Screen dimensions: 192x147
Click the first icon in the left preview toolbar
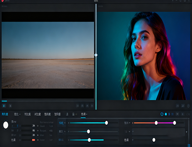(x=78, y=106)
